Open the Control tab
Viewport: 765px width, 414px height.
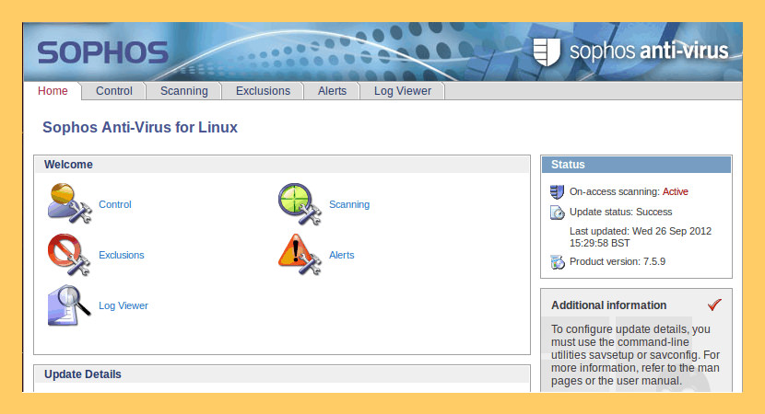click(x=113, y=91)
